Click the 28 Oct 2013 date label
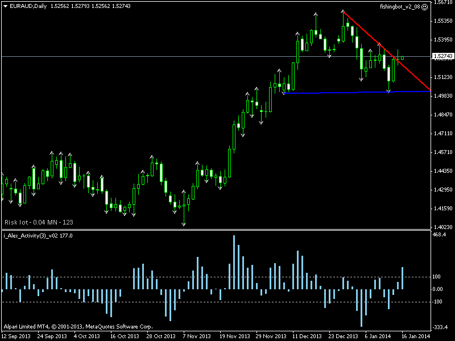Image resolution: width=455 pixels, height=341 pixels. [161, 336]
